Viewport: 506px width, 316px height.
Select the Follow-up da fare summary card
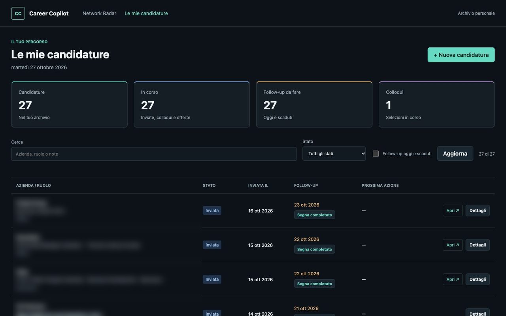coord(314,105)
